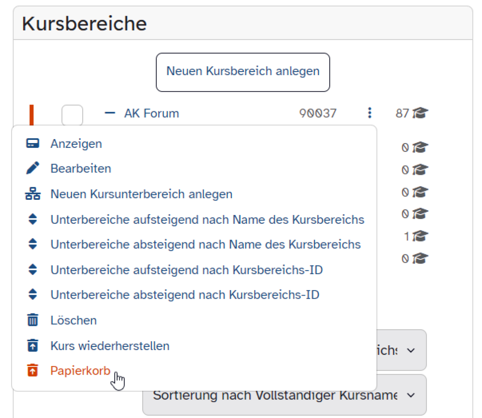
Task: Collapse the AK Forum category
Action: pyautogui.click(x=110, y=113)
